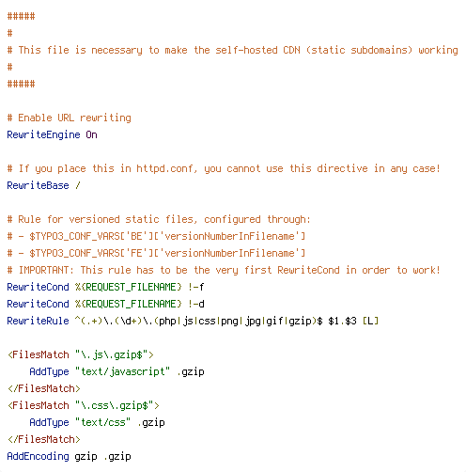Click the 'On' value after RewriteEngine
The image size is (466, 472).
[91, 134]
